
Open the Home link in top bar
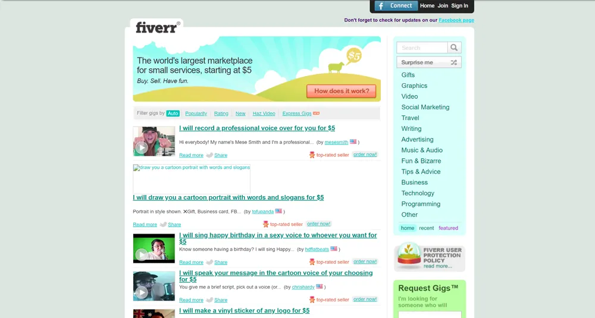pyautogui.click(x=427, y=6)
